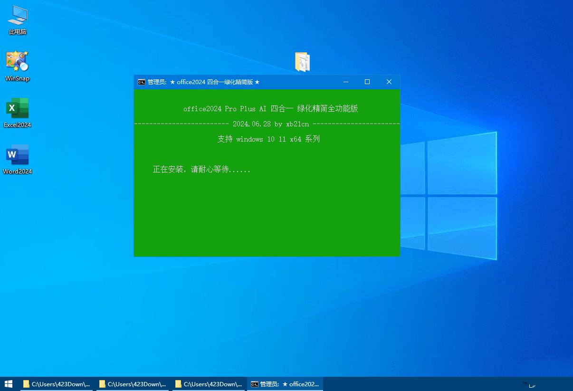Image resolution: width=573 pixels, height=391 pixels.
Task: Click the office2024 Pro Plus AI heading line
Action: (x=270, y=109)
